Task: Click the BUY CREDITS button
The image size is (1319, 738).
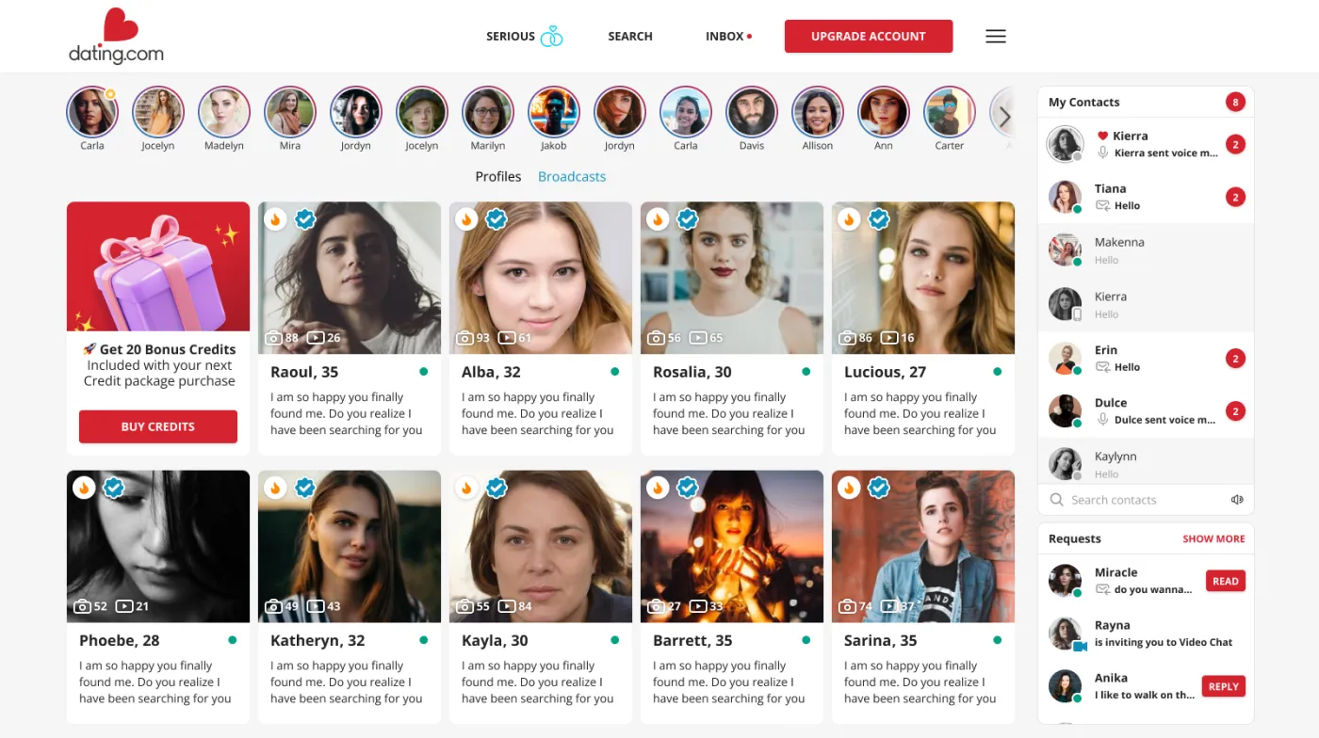Action: pos(157,426)
